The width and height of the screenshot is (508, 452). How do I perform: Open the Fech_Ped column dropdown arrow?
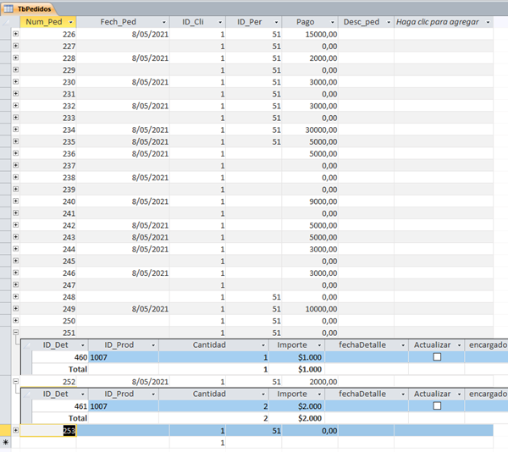[x=163, y=22]
